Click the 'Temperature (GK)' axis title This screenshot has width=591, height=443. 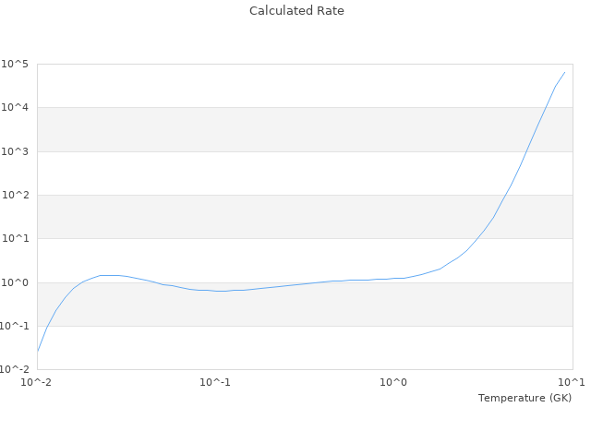point(525,398)
